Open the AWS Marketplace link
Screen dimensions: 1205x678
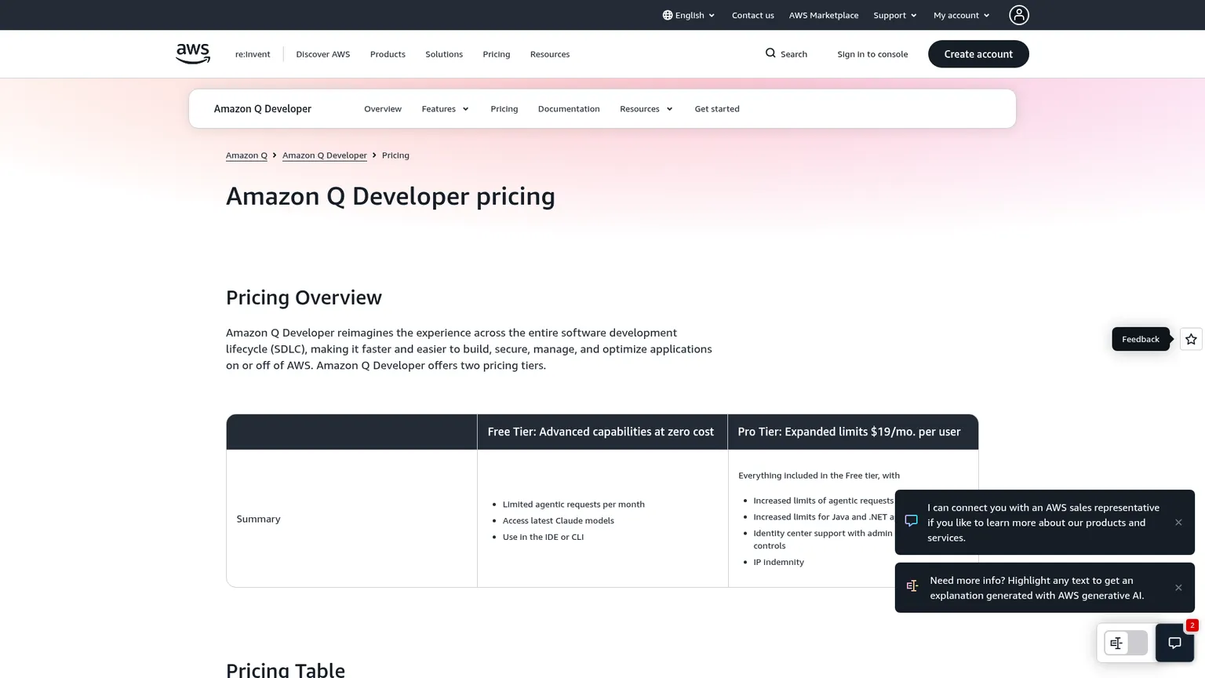(824, 15)
